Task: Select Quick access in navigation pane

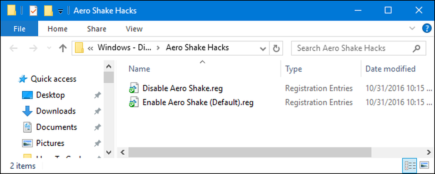Action: [x=53, y=79]
